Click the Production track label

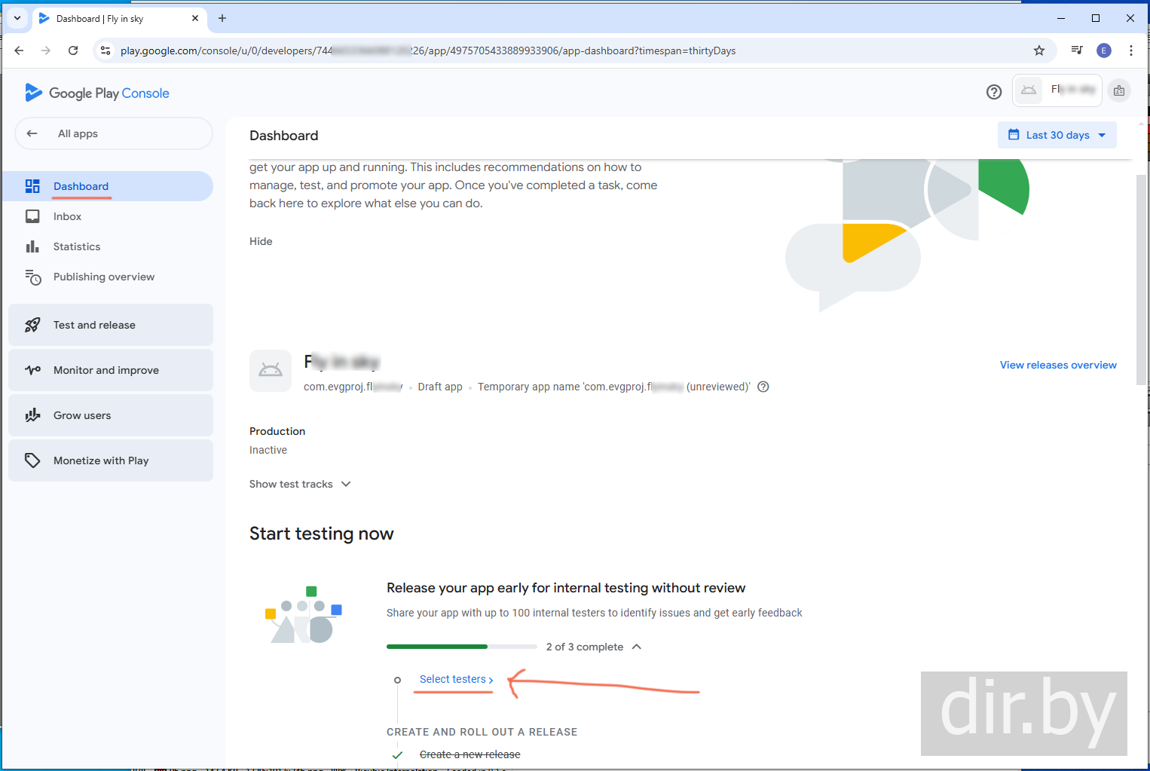(x=277, y=431)
